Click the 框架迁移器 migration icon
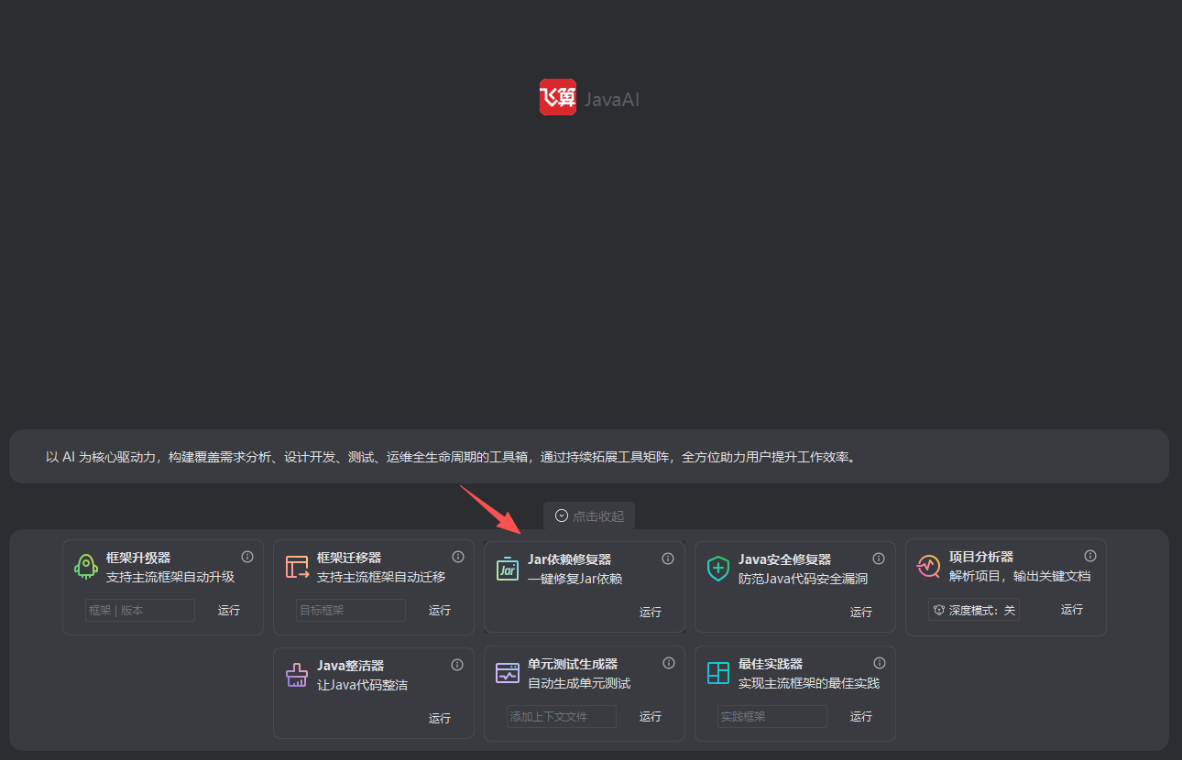1182x760 pixels. point(297,567)
